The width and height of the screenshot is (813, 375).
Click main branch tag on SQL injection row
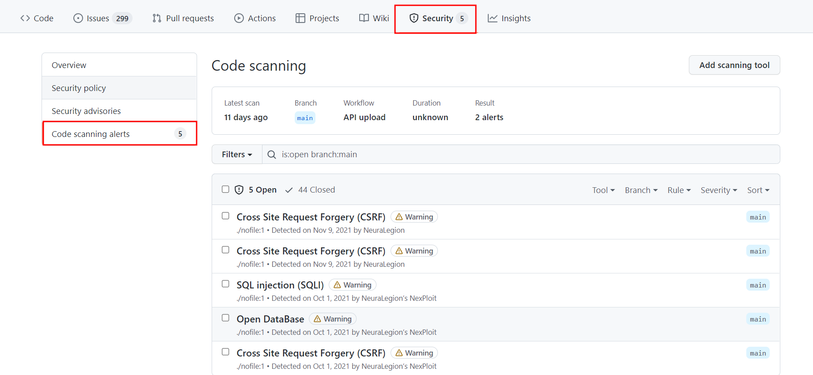(x=758, y=285)
